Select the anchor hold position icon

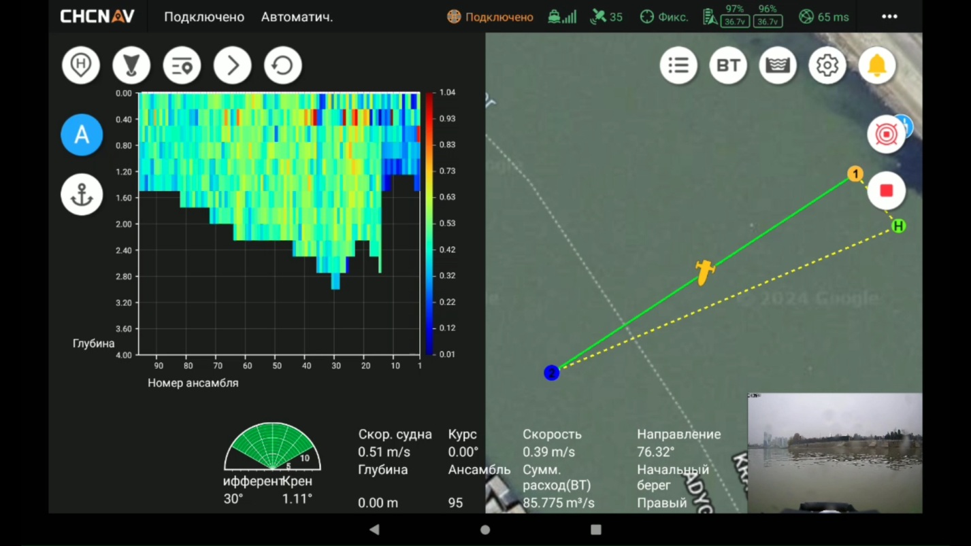[81, 194]
